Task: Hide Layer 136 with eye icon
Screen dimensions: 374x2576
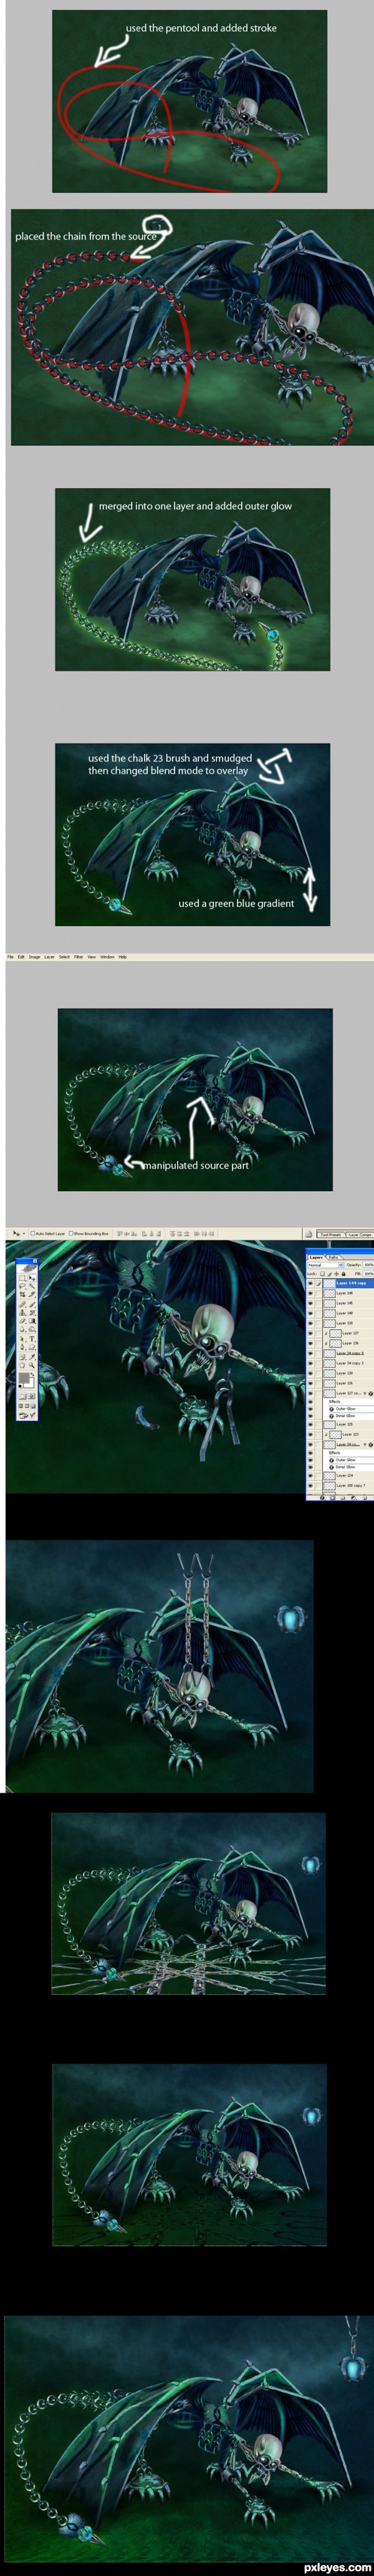Action: pyautogui.click(x=310, y=1343)
